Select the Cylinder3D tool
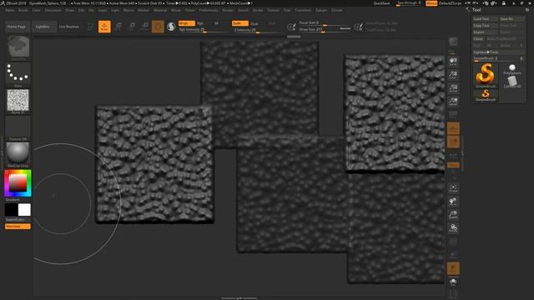The height and width of the screenshot is (300, 534). click(512, 82)
